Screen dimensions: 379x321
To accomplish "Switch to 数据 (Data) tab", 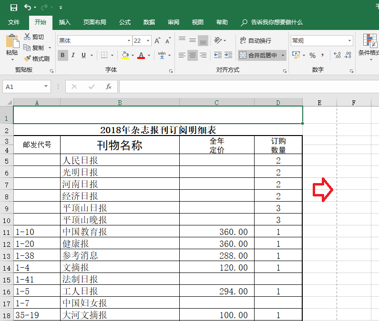I will (149, 22).
